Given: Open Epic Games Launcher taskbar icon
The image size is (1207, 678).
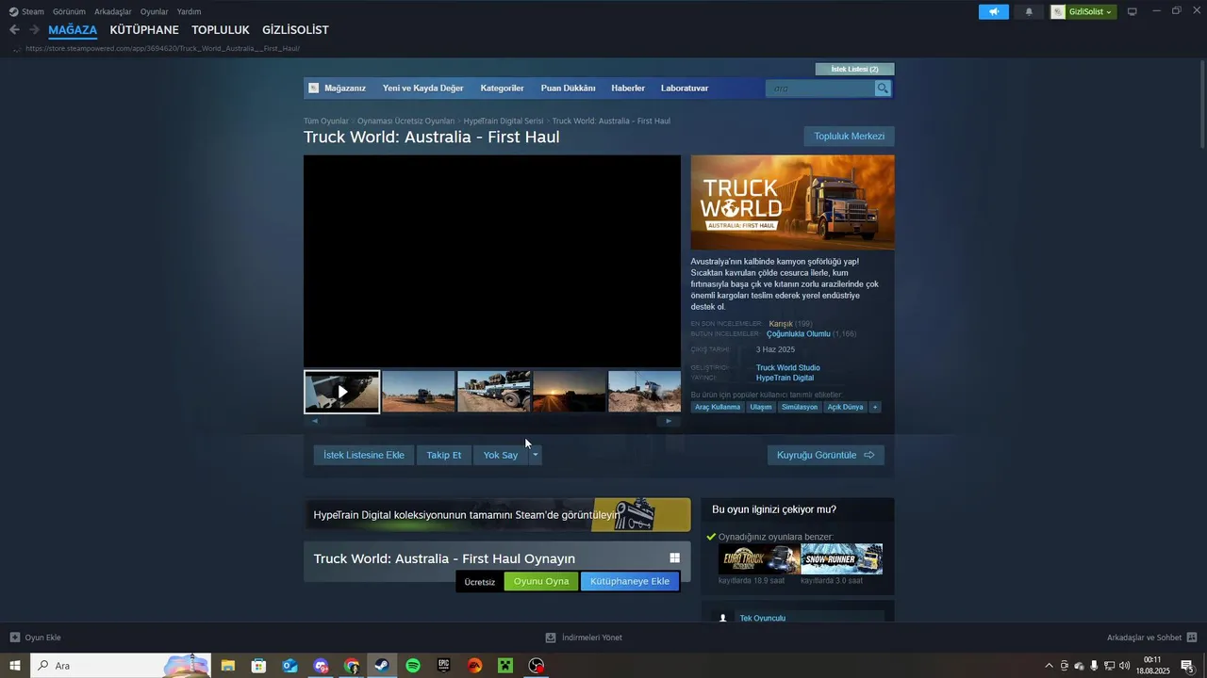Looking at the screenshot, I should coord(444,666).
